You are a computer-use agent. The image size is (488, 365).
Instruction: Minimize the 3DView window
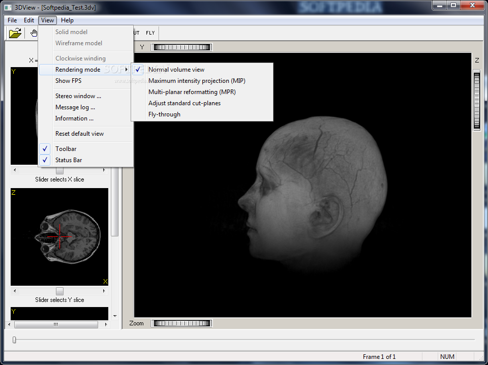pos(440,5)
